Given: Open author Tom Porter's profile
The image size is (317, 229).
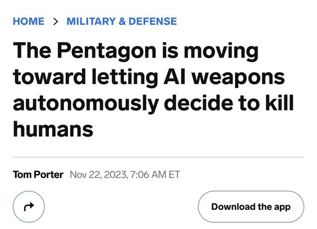Looking at the screenshot, I should (x=38, y=175).
